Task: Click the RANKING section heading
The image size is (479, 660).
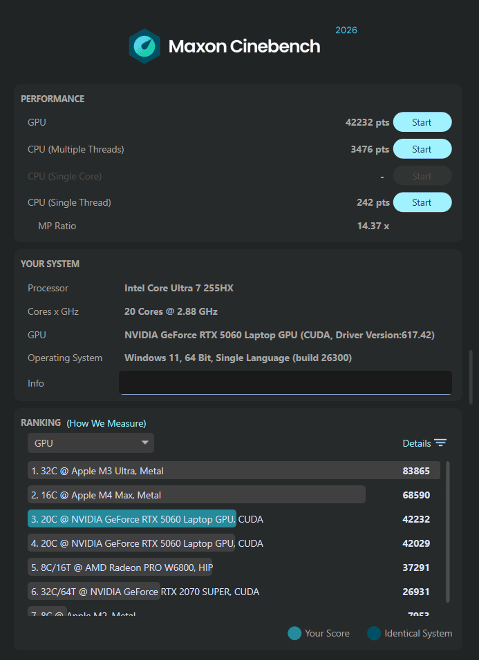Action: (x=41, y=423)
